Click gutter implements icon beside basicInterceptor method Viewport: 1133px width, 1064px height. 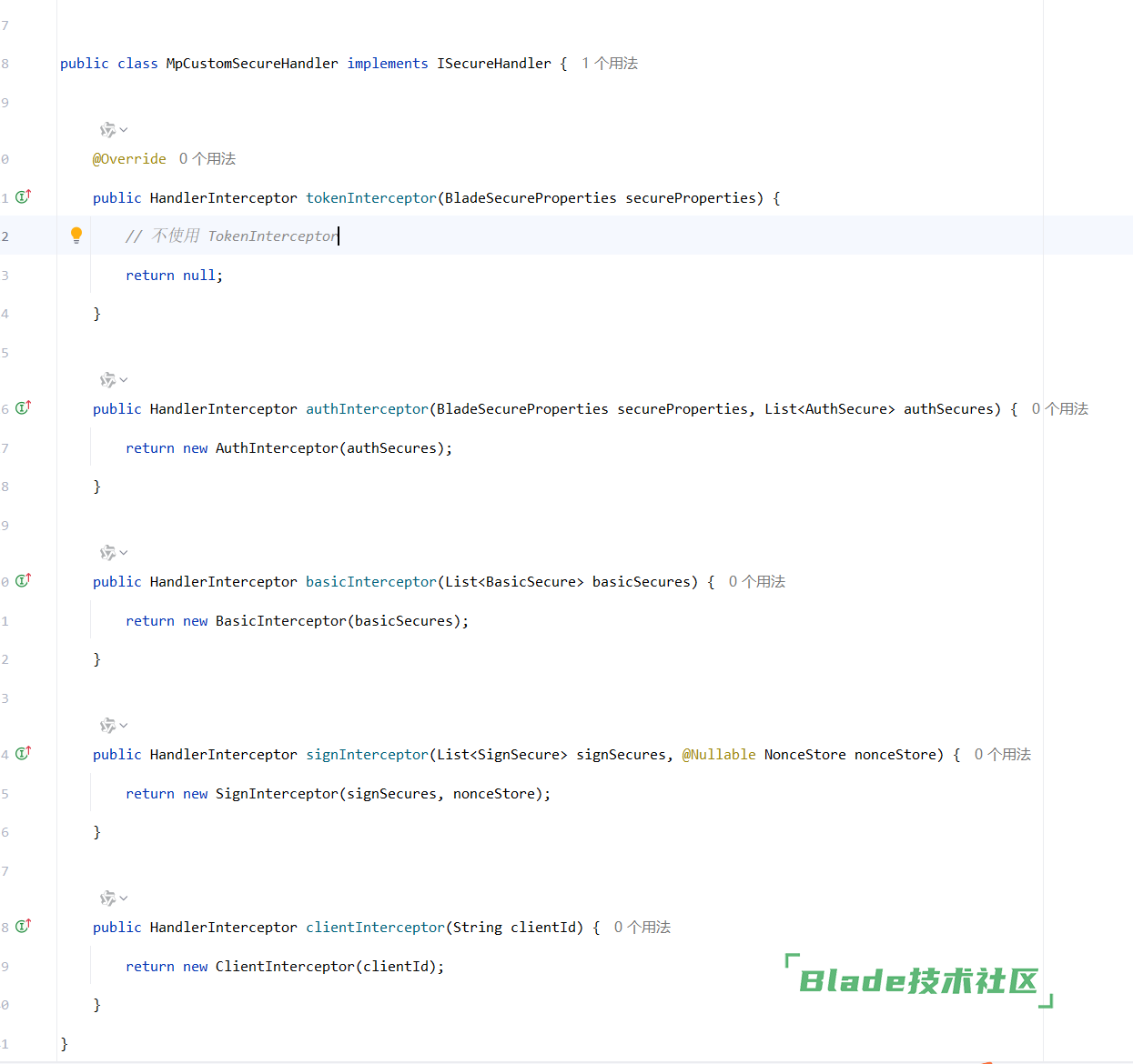pos(24,580)
